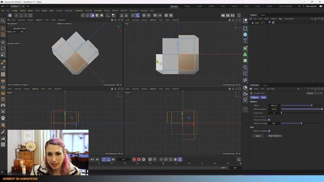Click the Autokeying red icon in timeline

pos(139,160)
